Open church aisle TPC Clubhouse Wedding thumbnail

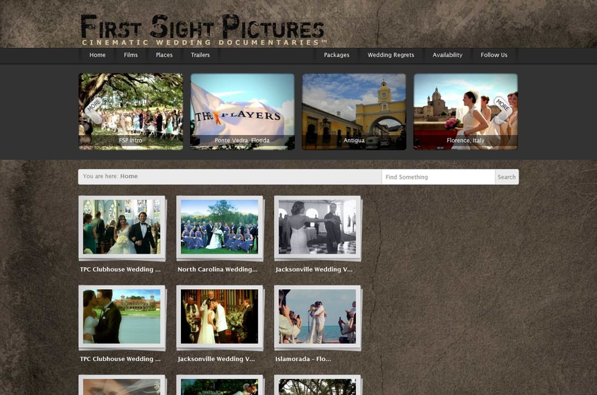tap(122, 227)
